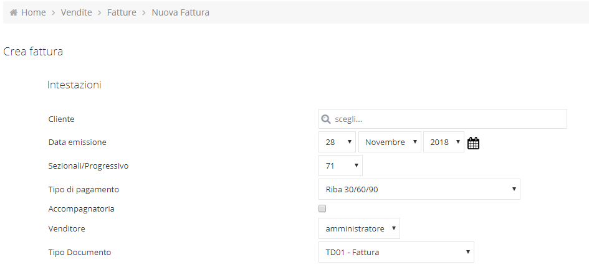
Task: Click the magnifier icon in Cliente field
Action: coord(325,119)
